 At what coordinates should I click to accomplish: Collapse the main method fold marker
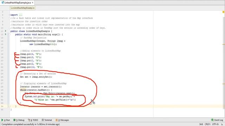click(x=9, y=34)
